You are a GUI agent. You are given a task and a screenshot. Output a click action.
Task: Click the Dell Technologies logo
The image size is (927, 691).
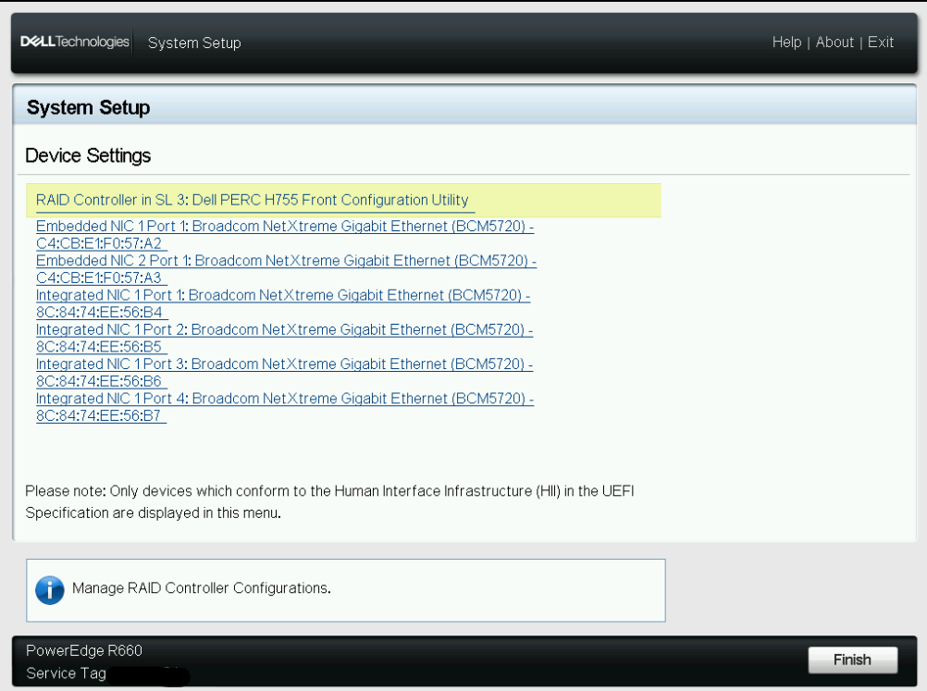75,42
